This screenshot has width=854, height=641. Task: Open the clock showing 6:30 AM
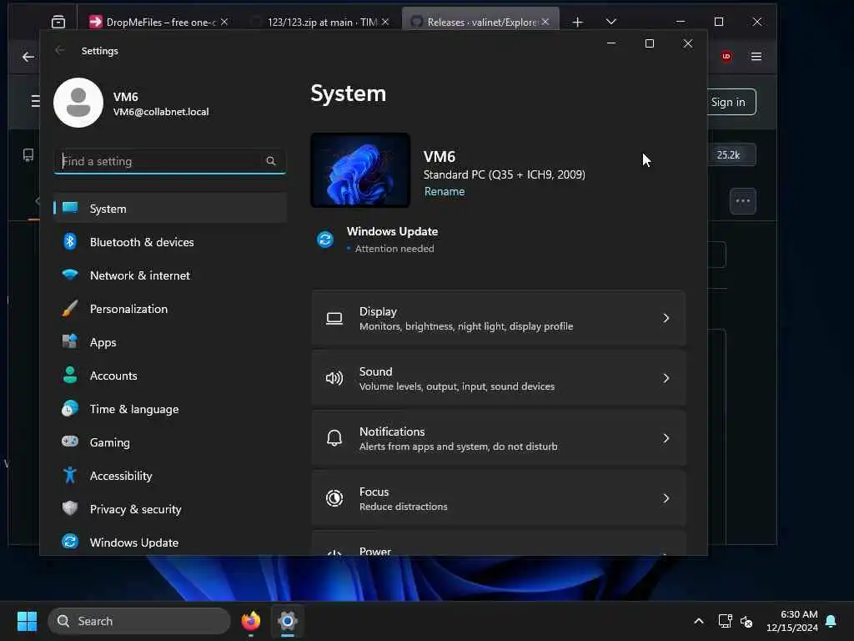(x=792, y=621)
